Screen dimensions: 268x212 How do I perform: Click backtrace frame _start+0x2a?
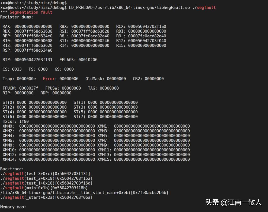46,198
